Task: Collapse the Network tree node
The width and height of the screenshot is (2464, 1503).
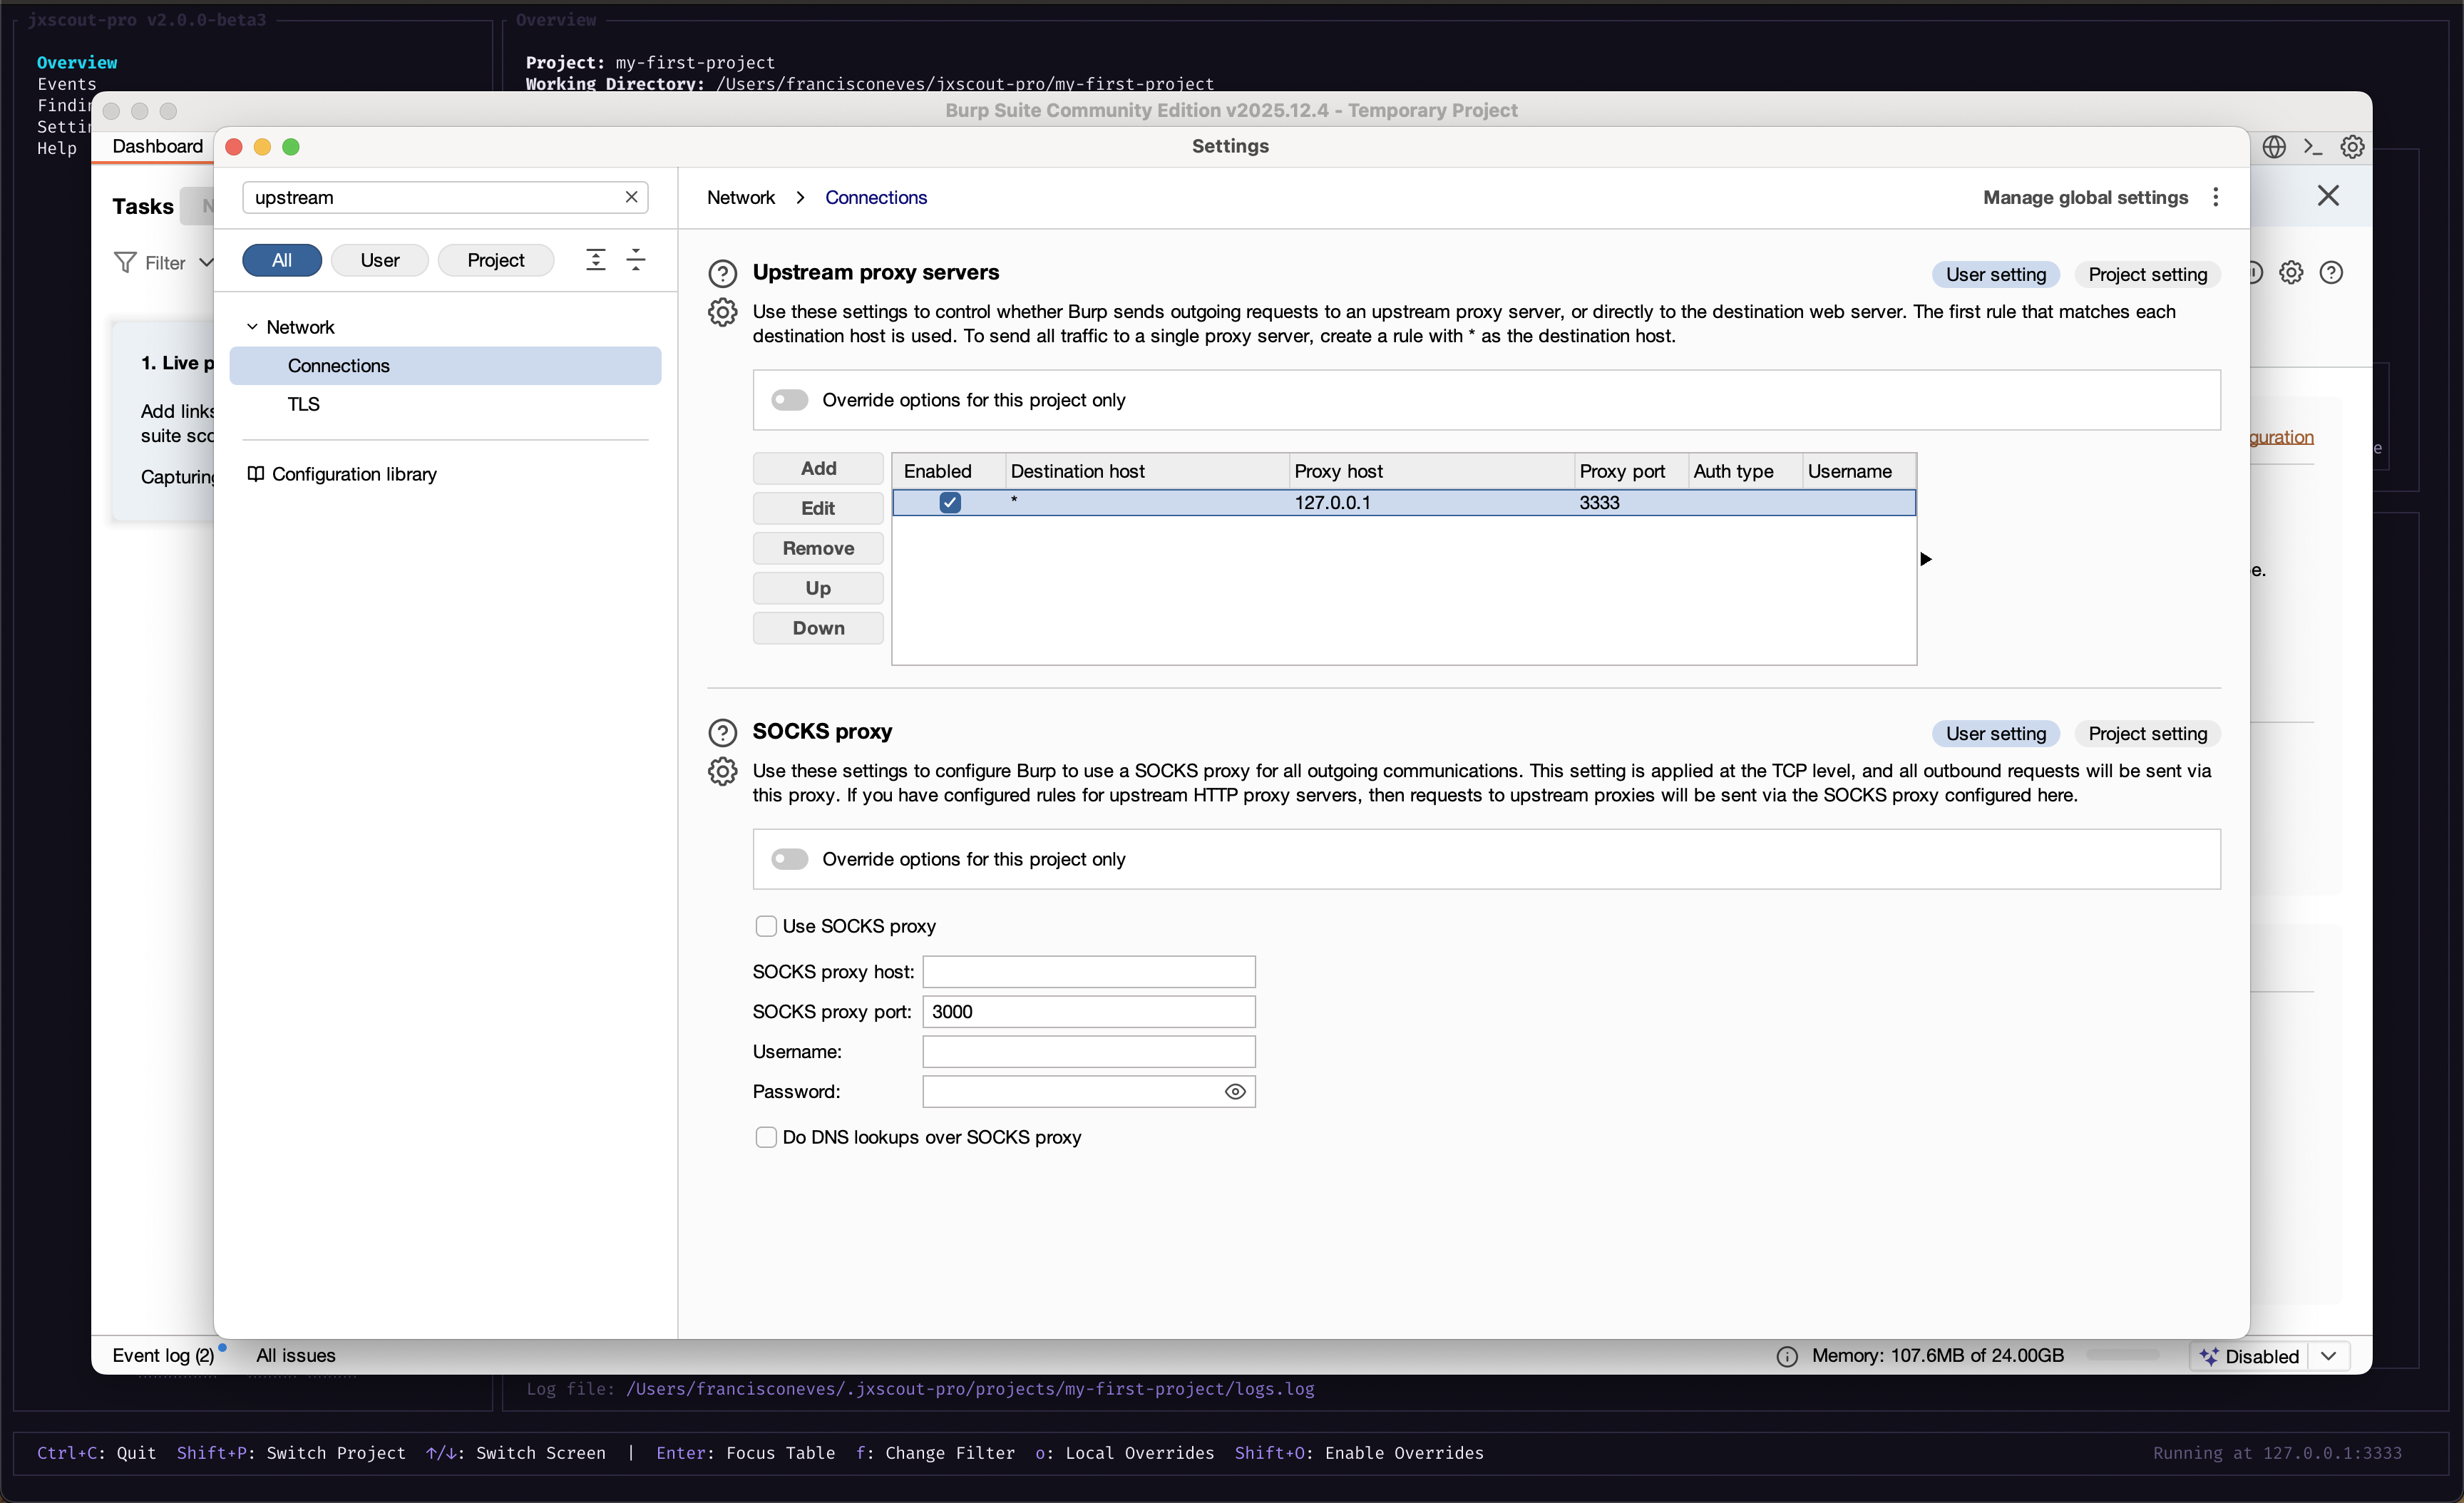Action: pyautogui.click(x=252, y=327)
